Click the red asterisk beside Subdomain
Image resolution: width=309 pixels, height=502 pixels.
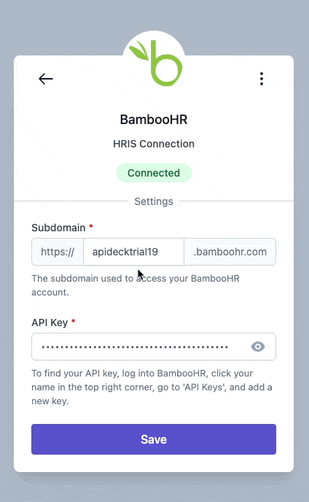[91, 226]
